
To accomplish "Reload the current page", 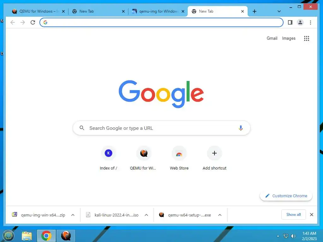I will 33,22.
